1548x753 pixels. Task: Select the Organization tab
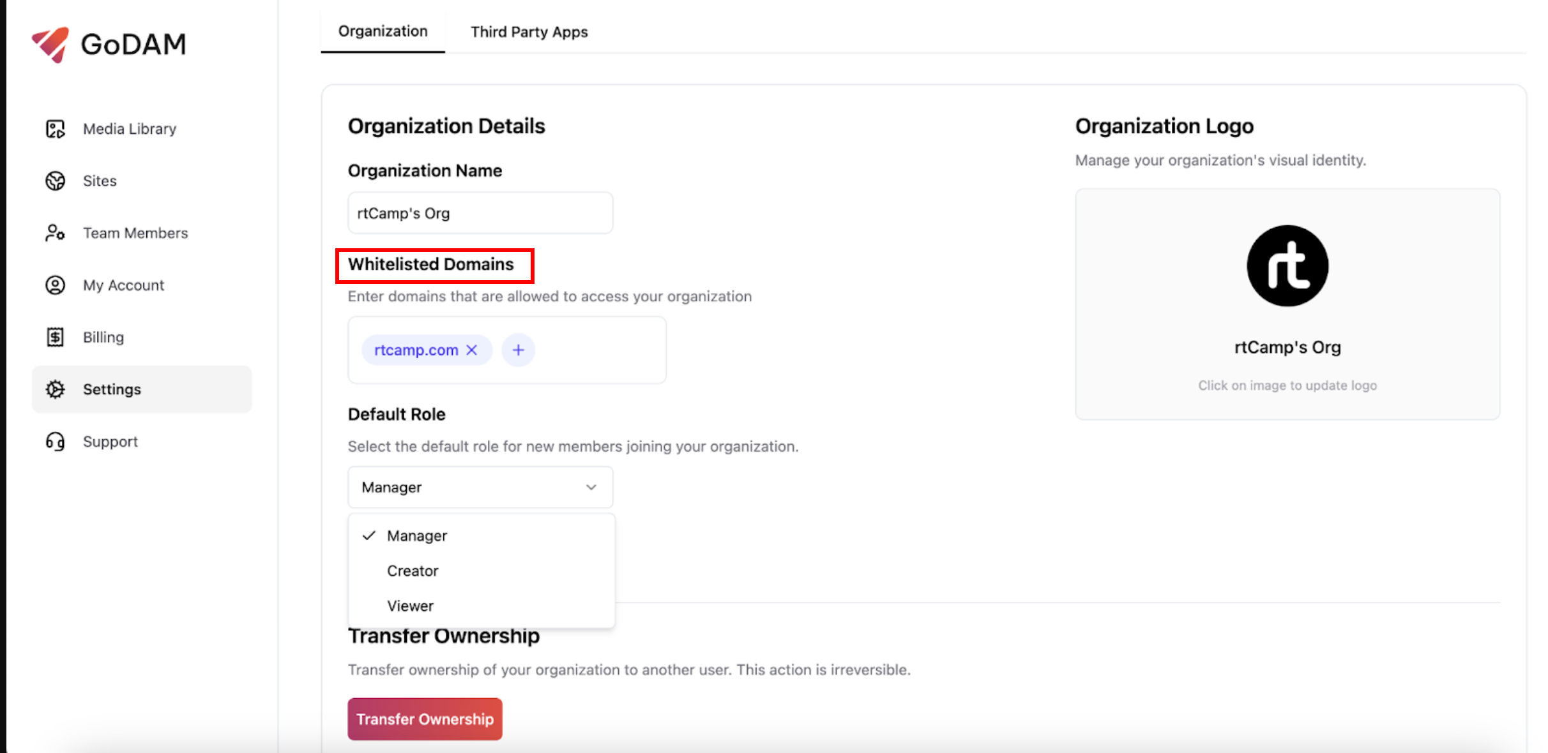382,31
